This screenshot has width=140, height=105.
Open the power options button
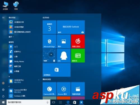(3, 96)
